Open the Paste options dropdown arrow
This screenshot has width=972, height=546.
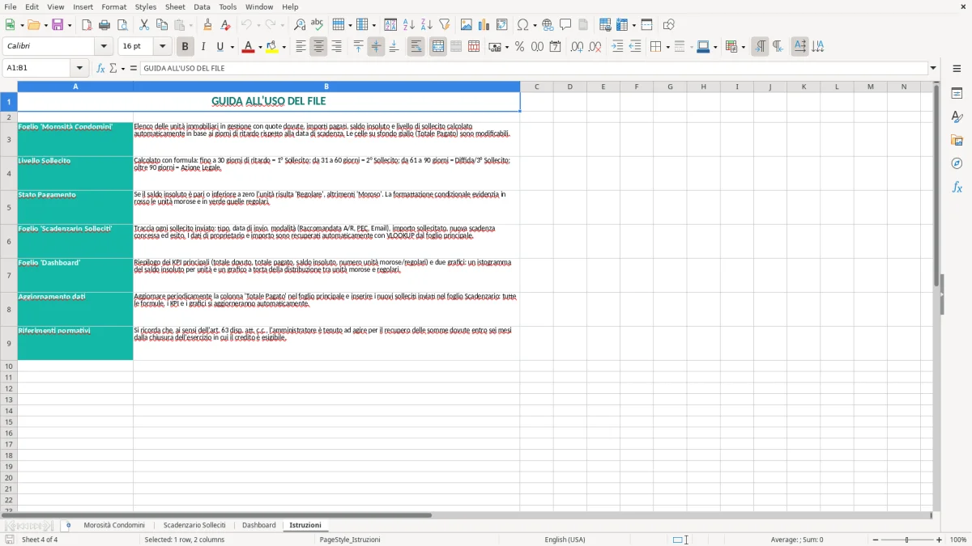click(x=191, y=26)
